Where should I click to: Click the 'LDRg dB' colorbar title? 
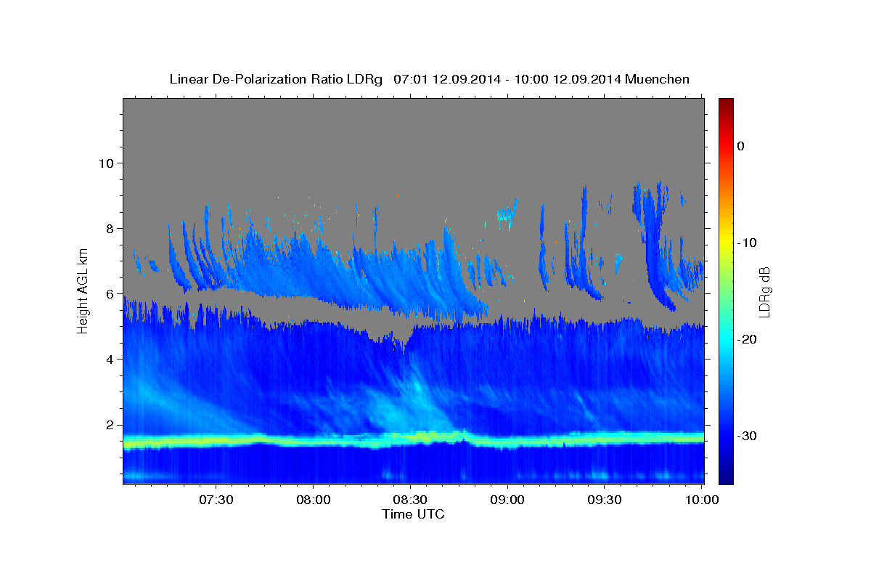(764, 291)
